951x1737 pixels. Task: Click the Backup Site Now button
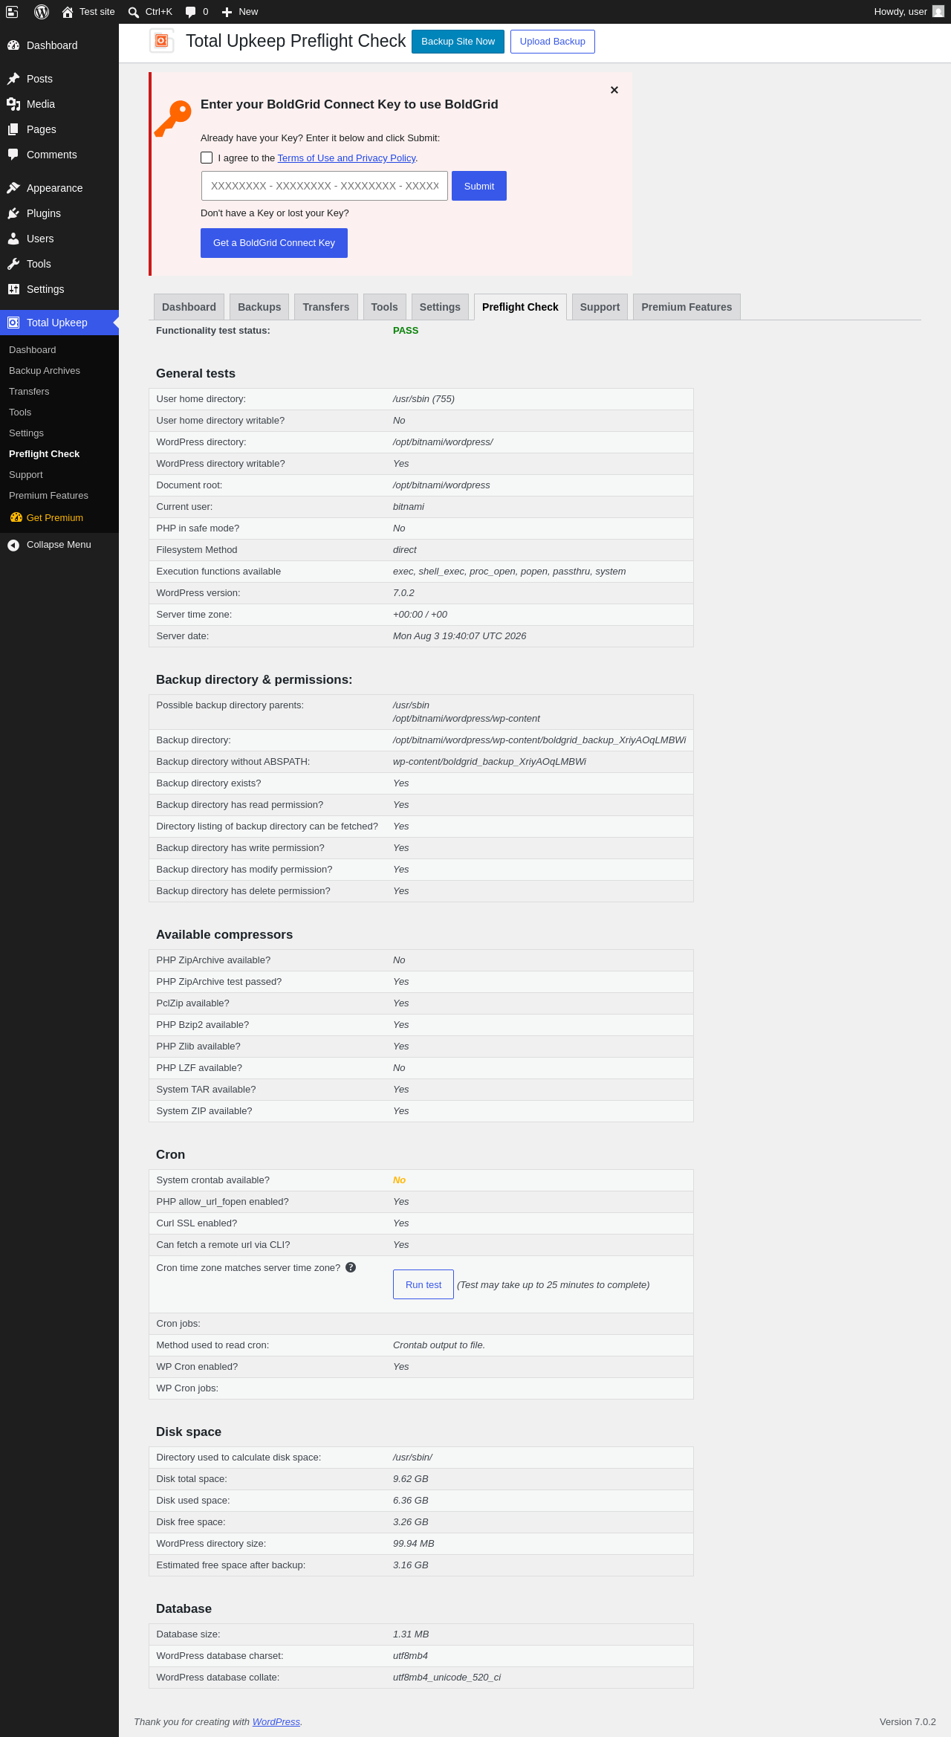(x=458, y=42)
